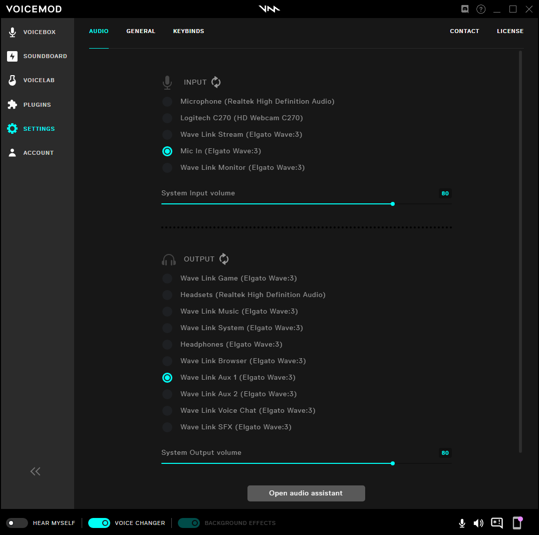Go to the Soundboard section label

[x=45, y=56]
